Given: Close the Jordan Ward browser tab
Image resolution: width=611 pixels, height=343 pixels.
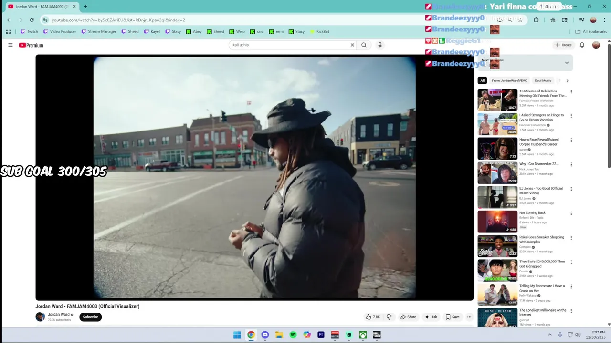Looking at the screenshot, I should (x=74, y=6).
